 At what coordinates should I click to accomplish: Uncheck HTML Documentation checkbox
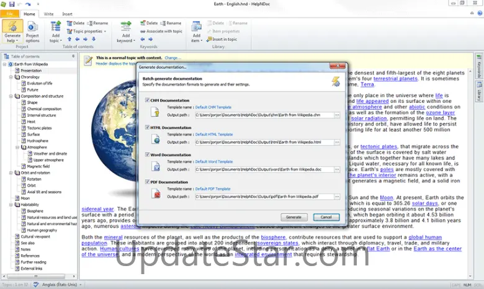click(x=147, y=127)
